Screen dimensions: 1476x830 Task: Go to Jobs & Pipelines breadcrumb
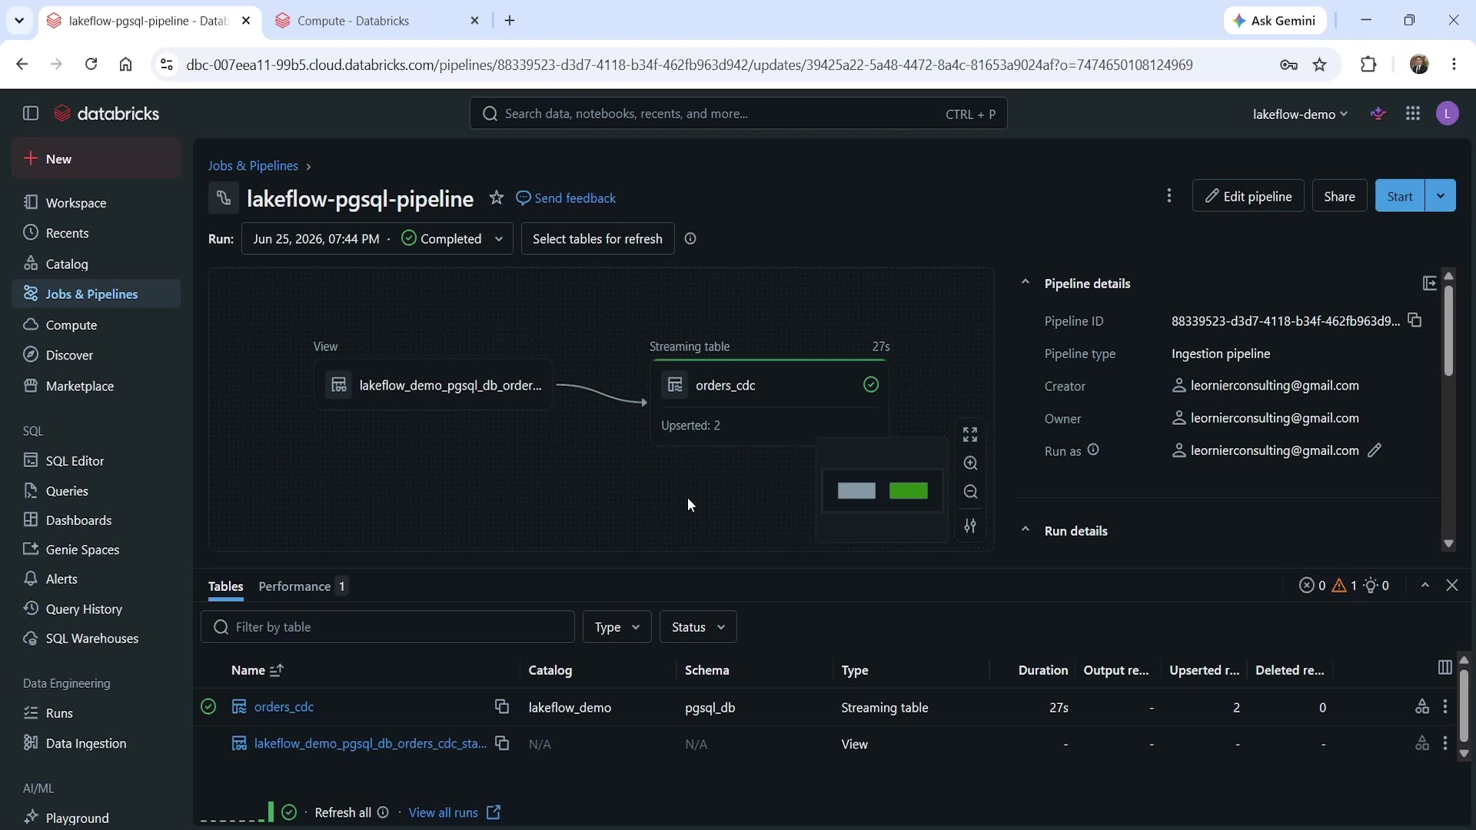pyautogui.click(x=253, y=166)
